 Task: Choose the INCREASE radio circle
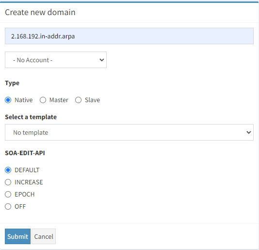8,182
